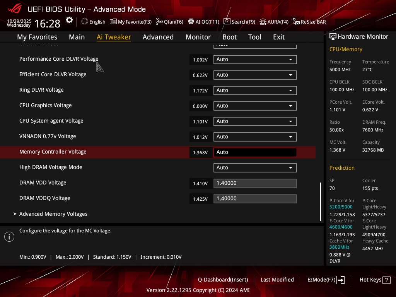The width and height of the screenshot is (396, 297).
Task: Click the Memory Controller Voltage Auto field
Action: [x=255, y=152]
